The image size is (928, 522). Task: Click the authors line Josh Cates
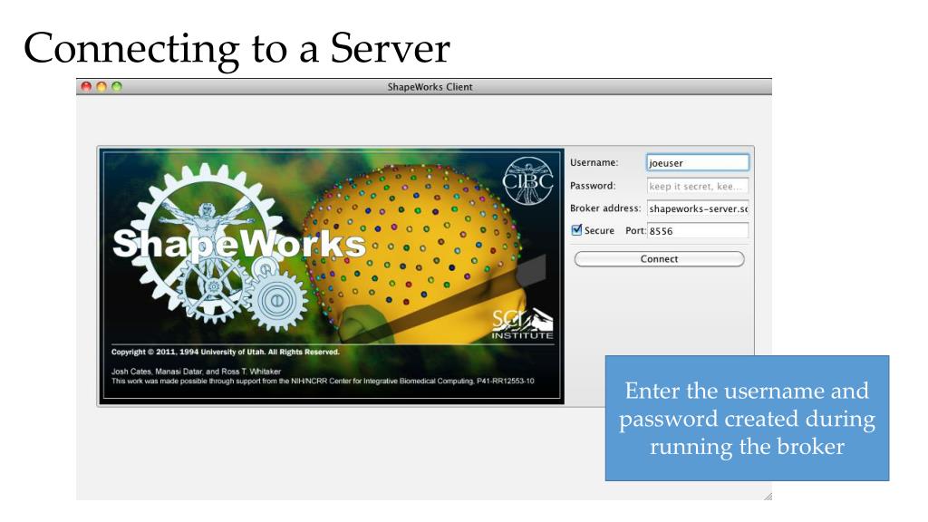[196, 371]
